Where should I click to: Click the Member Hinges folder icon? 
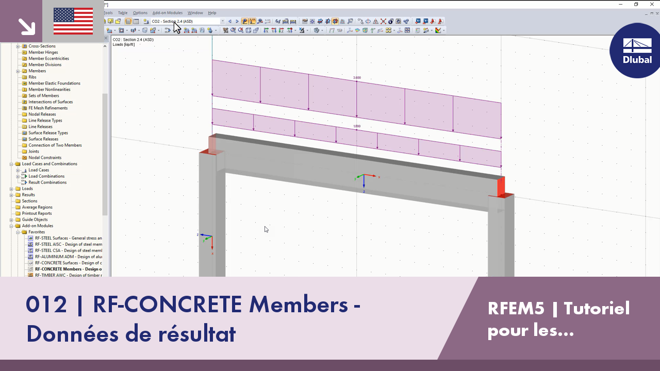24,52
